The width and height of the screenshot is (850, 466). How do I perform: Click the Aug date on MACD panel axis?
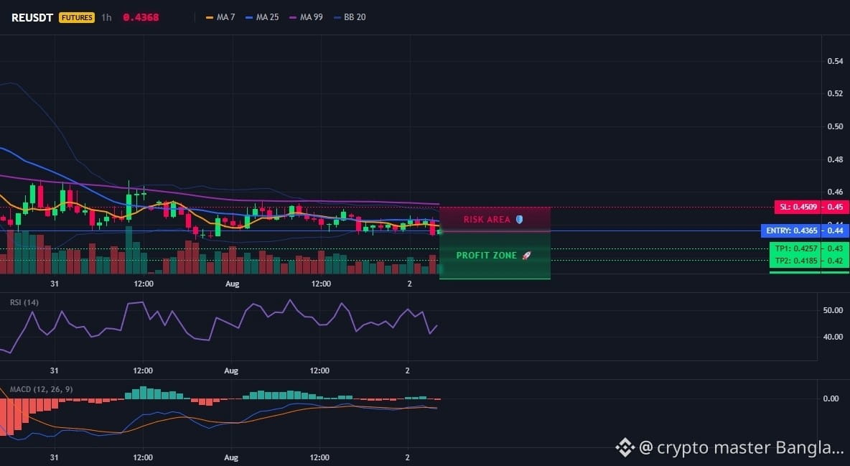tap(231, 457)
